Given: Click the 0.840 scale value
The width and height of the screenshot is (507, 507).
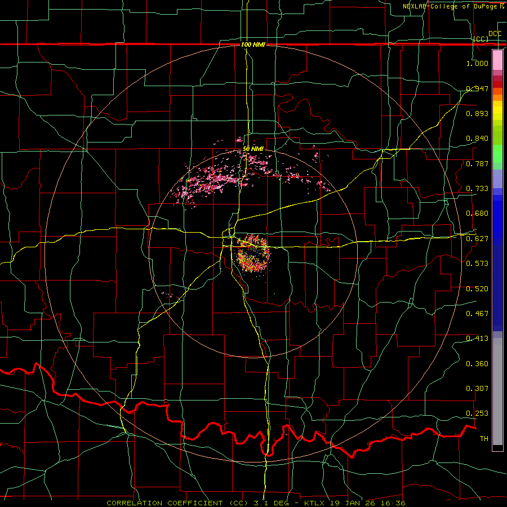Looking at the screenshot, I should click(477, 139).
